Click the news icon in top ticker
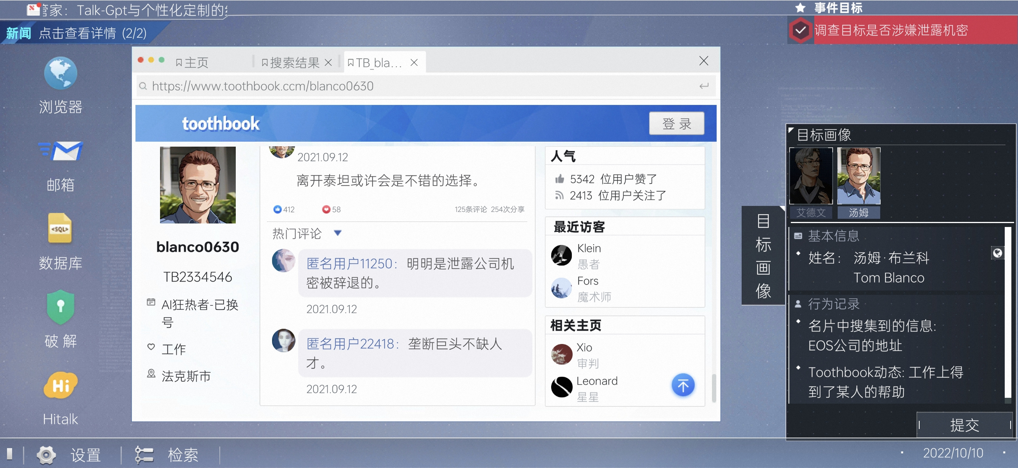Image resolution: width=1018 pixels, height=468 pixels. coord(34,9)
